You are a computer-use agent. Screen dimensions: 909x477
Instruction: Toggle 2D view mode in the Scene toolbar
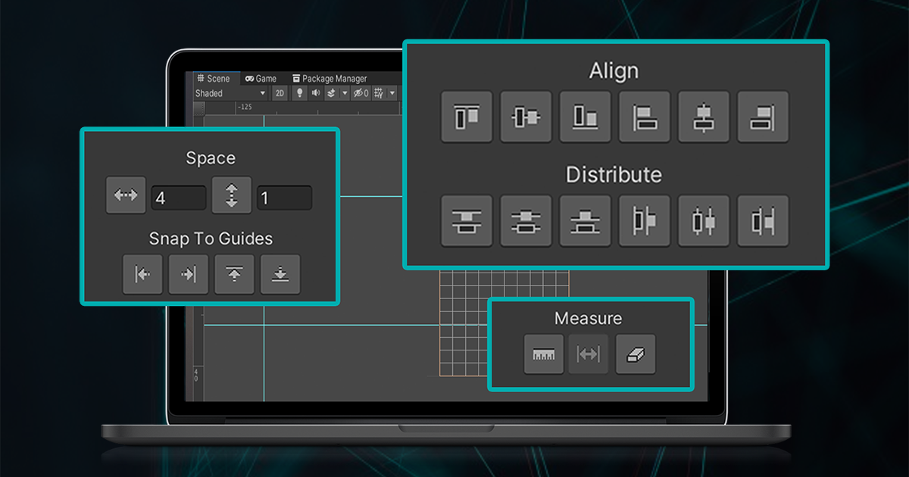coord(281,92)
